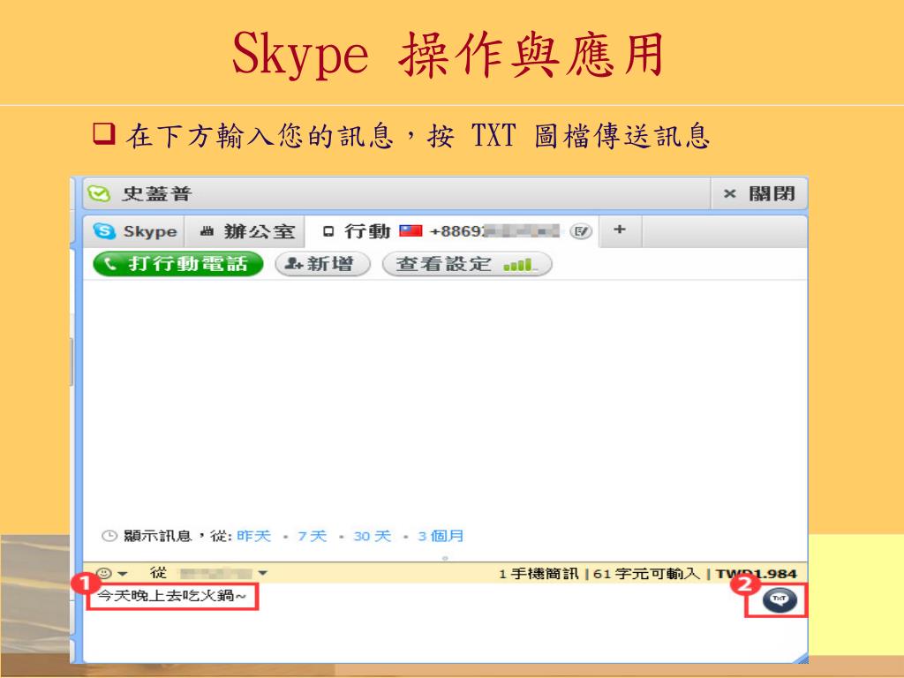Screen dimensions: 904x678
Task: Open the emoticon picker smiley
Action: tap(104, 573)
